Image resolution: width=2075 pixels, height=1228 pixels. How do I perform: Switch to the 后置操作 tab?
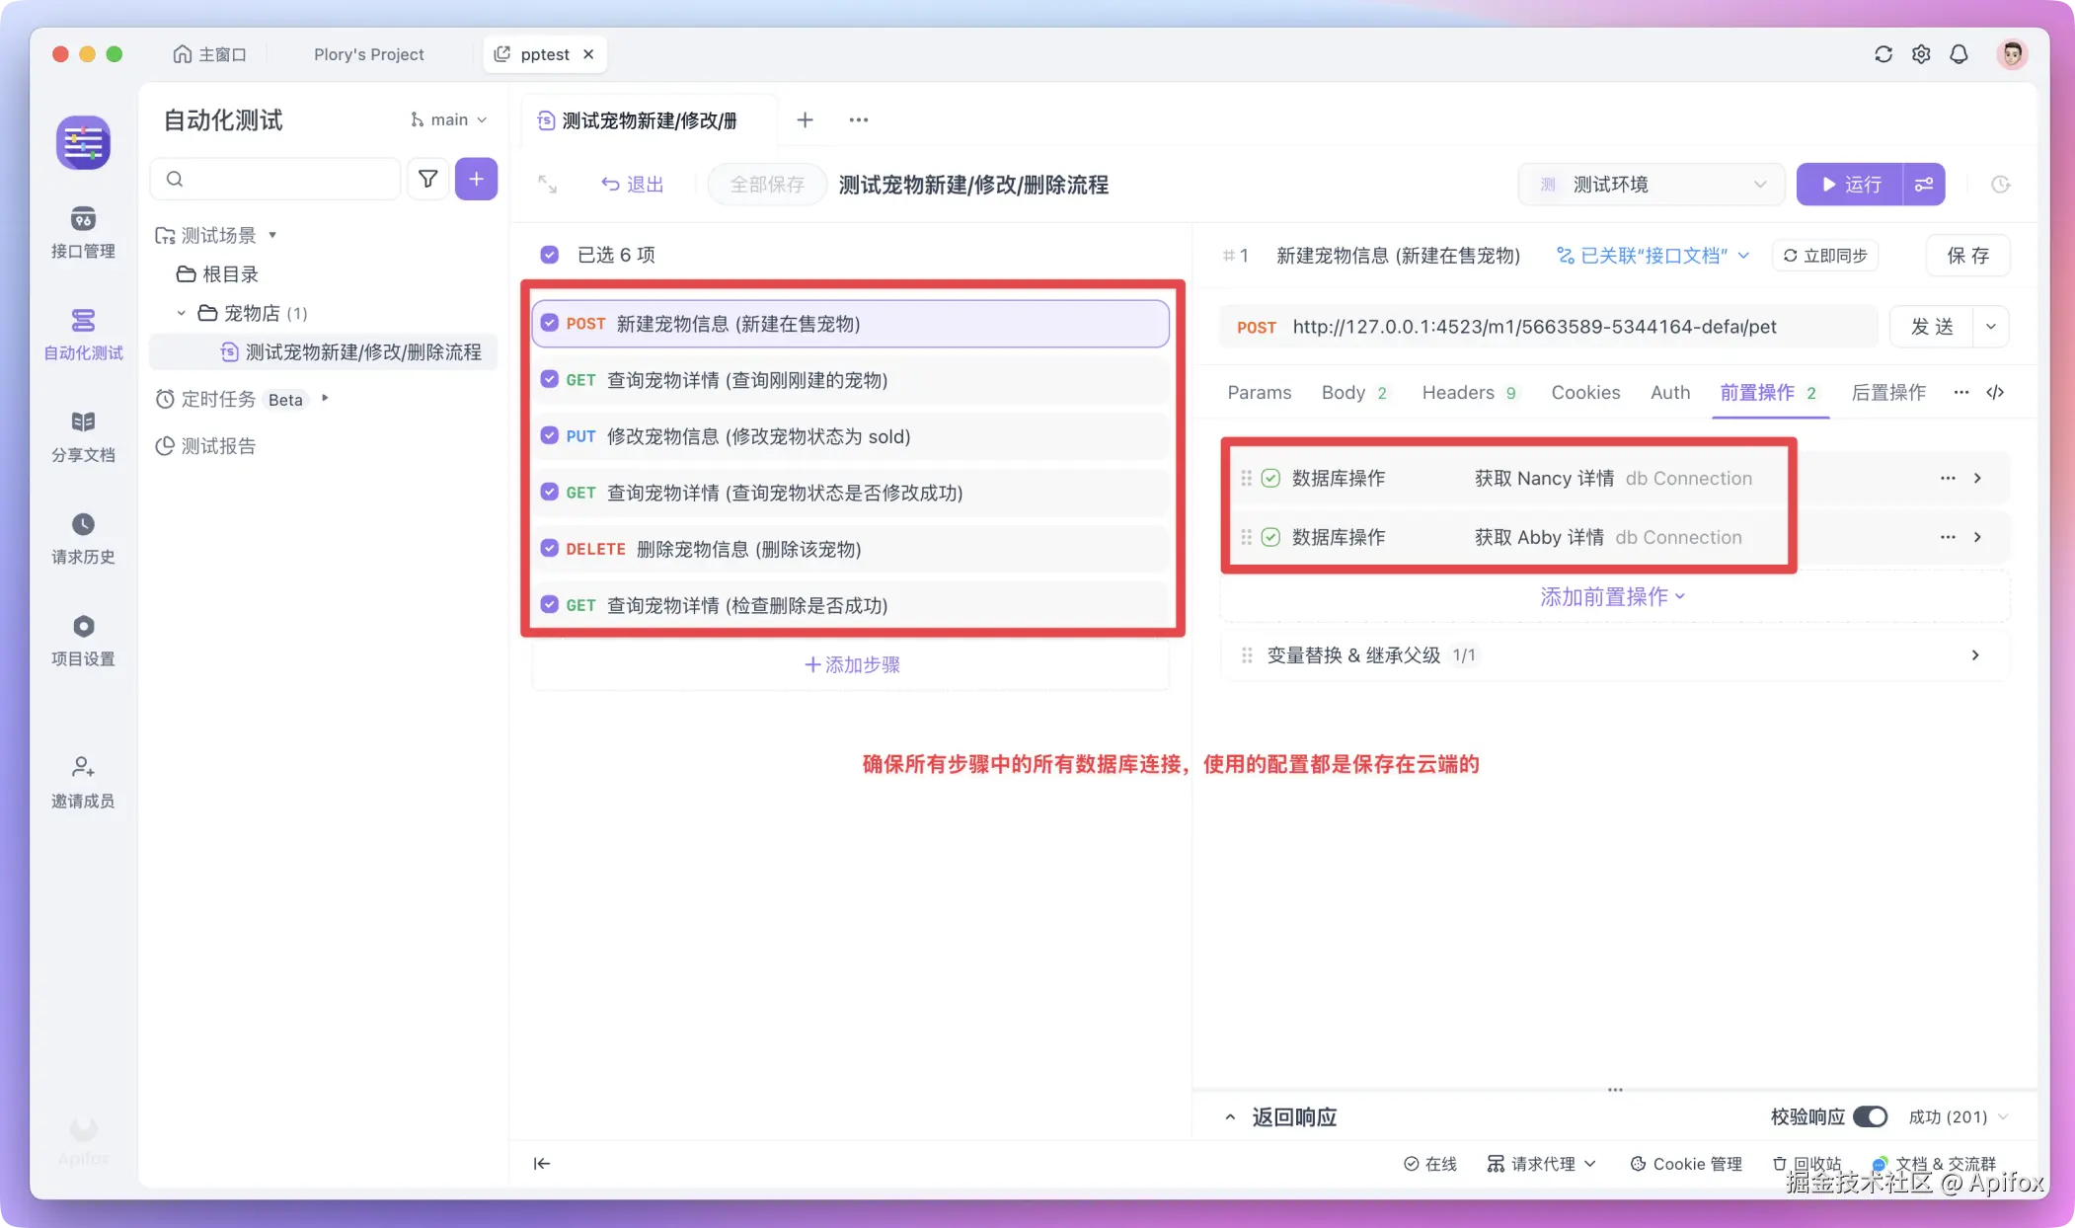(x=1887, y=393)
